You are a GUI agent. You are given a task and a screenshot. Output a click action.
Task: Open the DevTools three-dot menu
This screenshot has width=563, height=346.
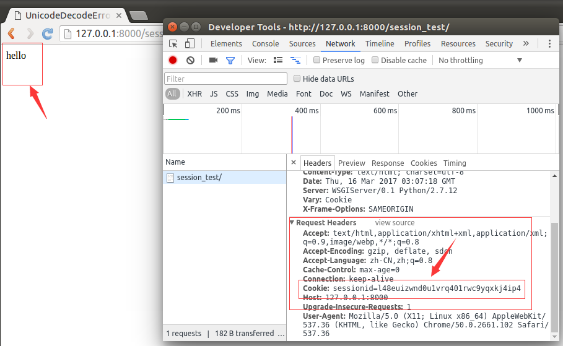[549, 44]
